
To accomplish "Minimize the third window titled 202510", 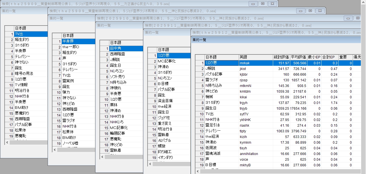I will [348, 18].
